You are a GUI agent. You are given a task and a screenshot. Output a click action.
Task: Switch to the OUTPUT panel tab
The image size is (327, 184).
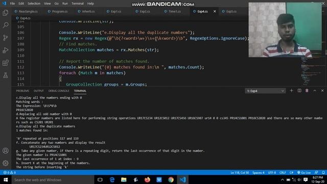click(x=39, y=91)
